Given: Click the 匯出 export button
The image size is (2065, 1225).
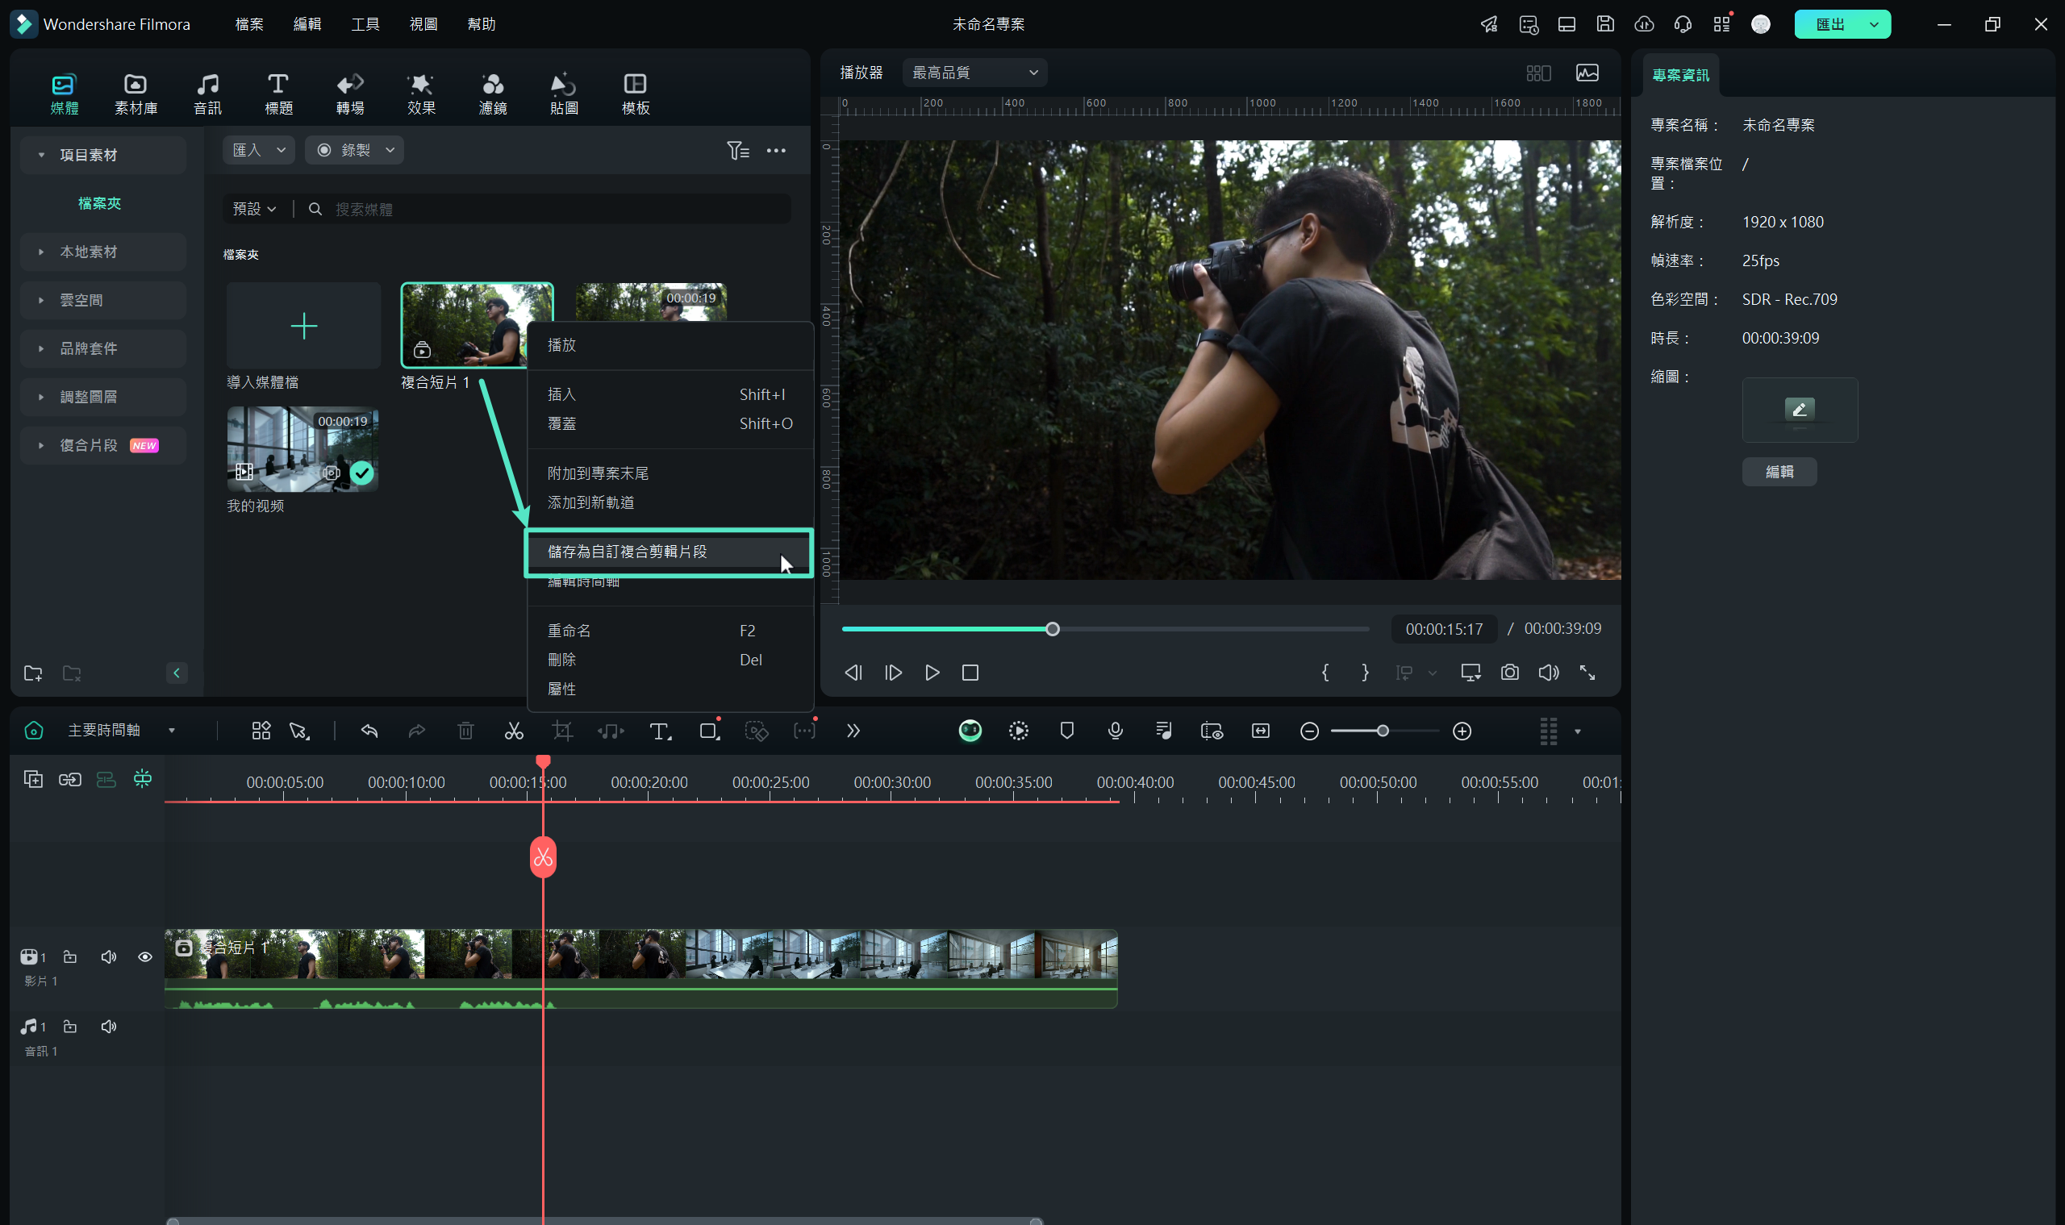Looking at the screenshot, I should click(1829, 24).
